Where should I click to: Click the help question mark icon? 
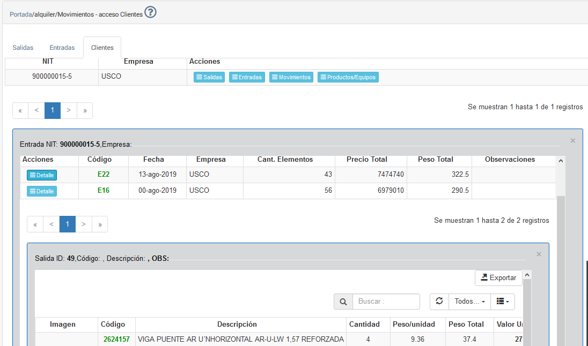(x=150, y=13)
